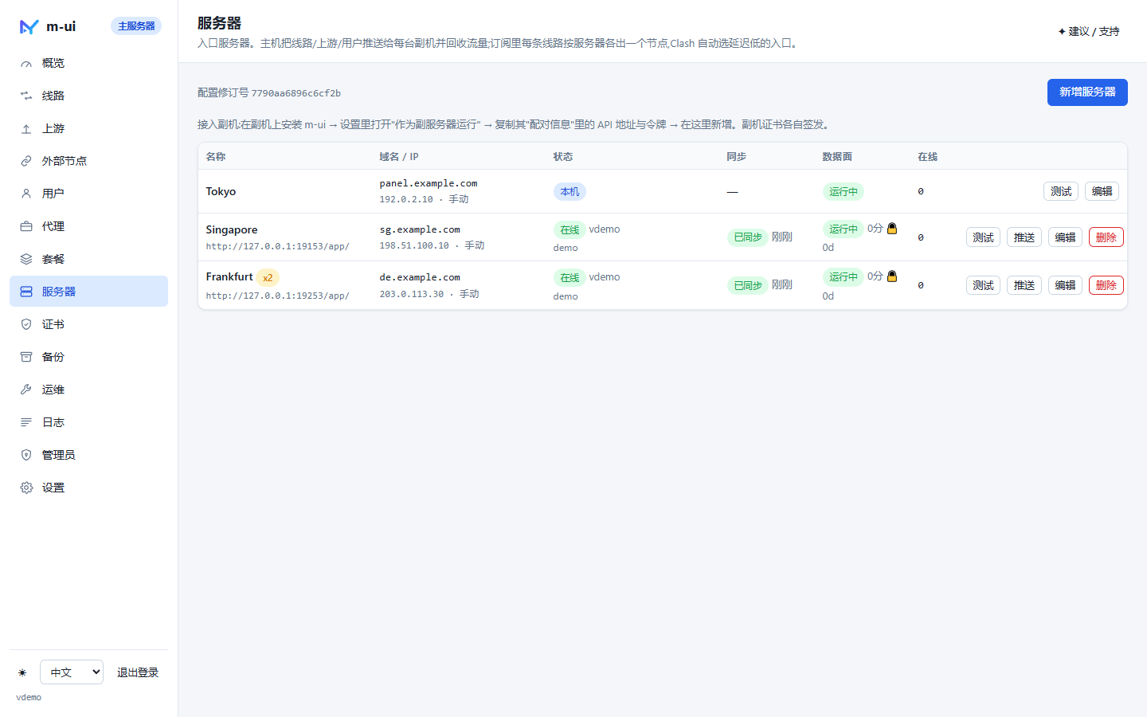Open 套餐 layers icon in sidebar
Viewport: 1147px width, 717px height.
coord(26,260)
